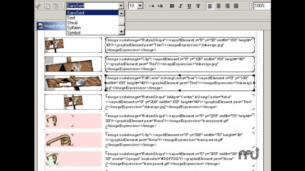Increase font size with +a button
The width and height of the screenshot is (305, 171).
coord(160,6)
